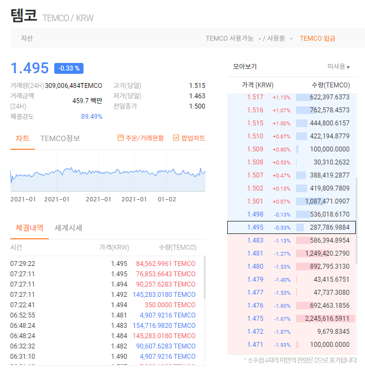Select the 1.477 bid price row
Image resolution: width=365 pixels, height=368 pixels.
pos(291,293)
